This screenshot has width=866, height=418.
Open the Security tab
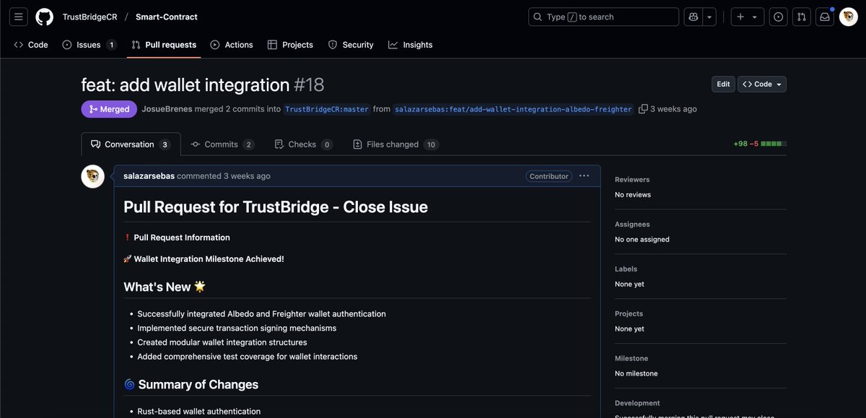[351, 45]
